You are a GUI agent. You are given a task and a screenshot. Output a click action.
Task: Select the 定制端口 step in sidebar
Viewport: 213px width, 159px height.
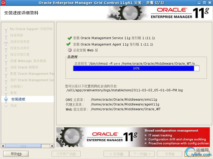[x=17, y=86]
